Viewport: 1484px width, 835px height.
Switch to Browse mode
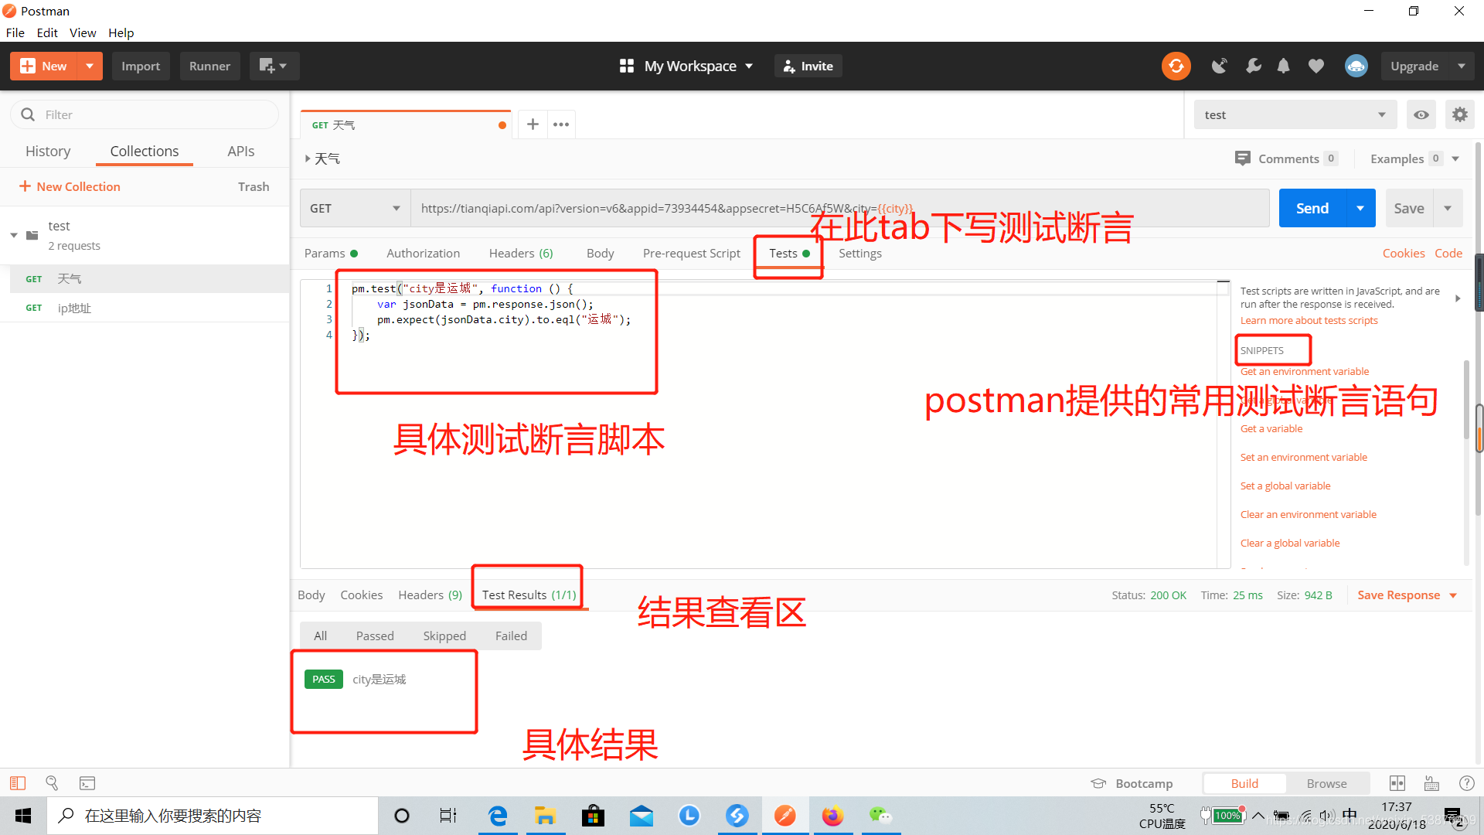click(1326, 783)
